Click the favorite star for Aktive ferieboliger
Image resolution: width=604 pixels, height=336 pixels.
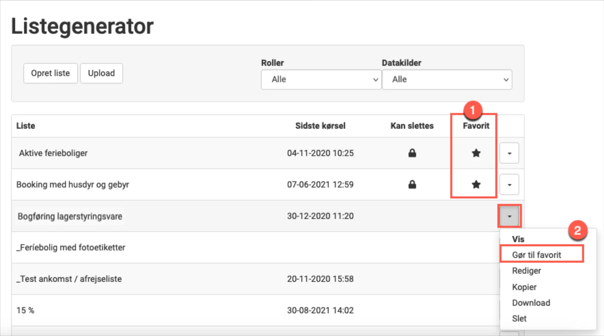coord(476,153)
